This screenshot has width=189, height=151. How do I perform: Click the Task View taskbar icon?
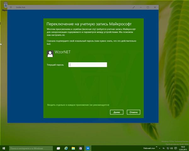click(58, 148)
